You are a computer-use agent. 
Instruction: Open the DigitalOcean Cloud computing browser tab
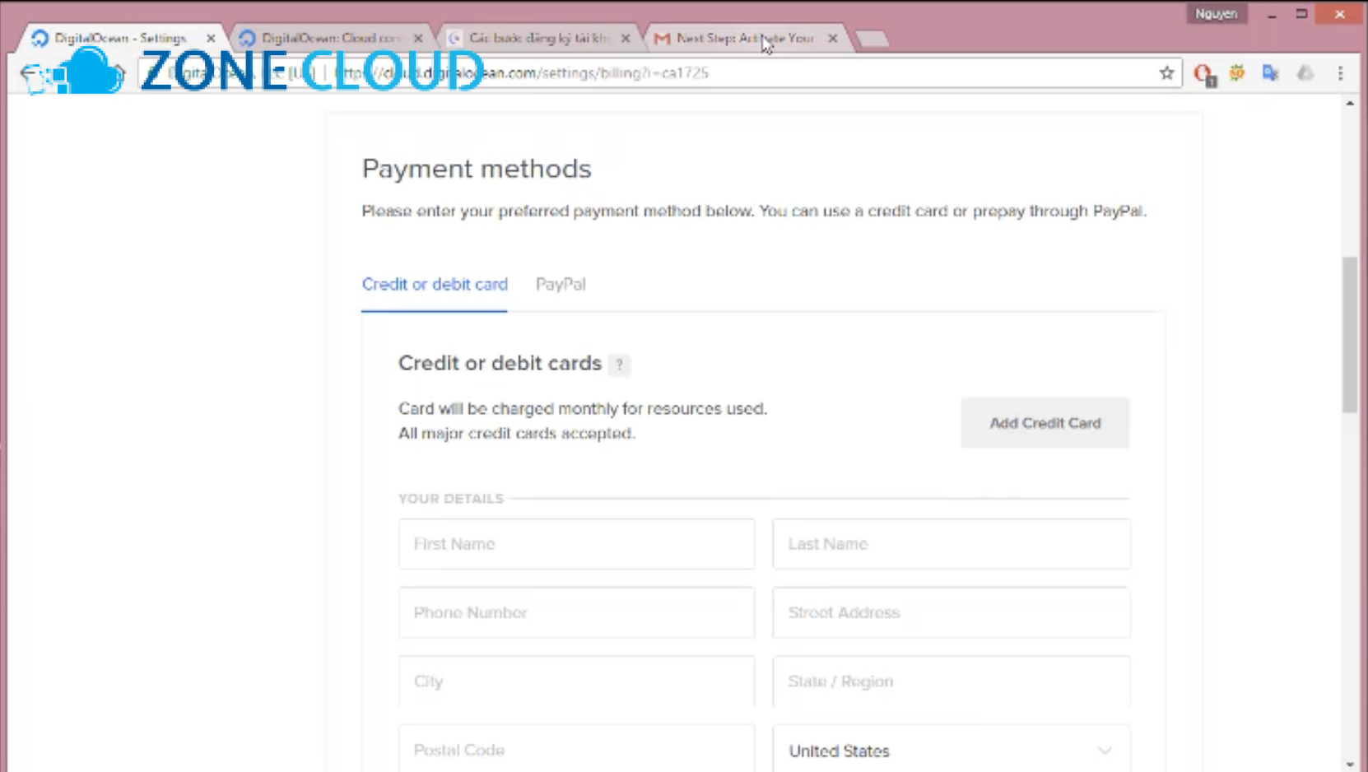click(331, 38)
